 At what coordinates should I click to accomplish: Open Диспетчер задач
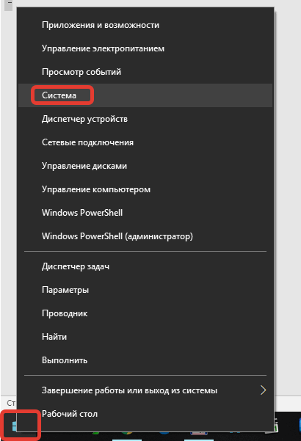pyautogui.click(x=76, y=266)
